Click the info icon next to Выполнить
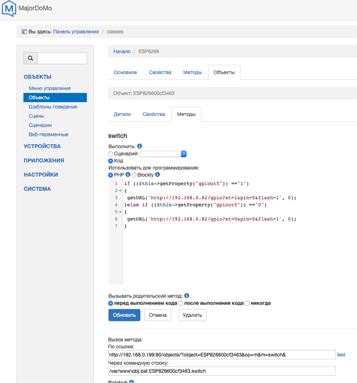357x383 pixels. pos(139,146)
